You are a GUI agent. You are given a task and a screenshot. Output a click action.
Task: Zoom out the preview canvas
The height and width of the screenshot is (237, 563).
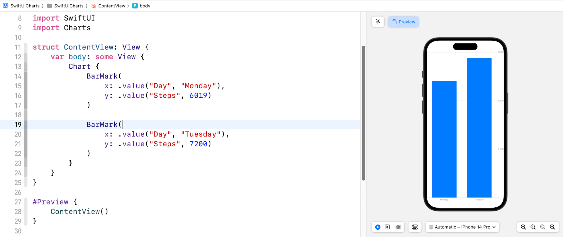523,227
